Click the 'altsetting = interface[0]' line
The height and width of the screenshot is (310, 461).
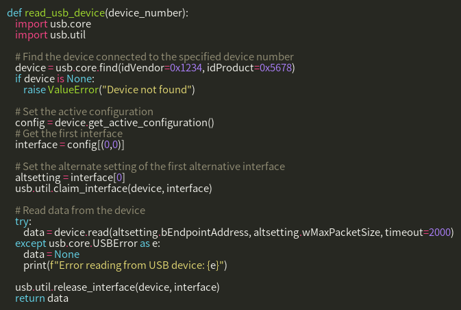click(70, 178)
